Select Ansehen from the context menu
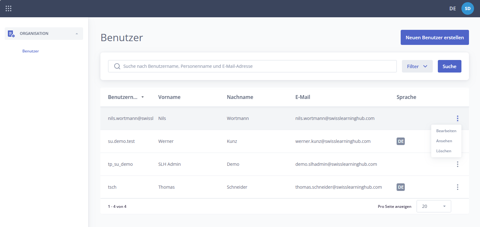The image size is (480, 227). (x=444, y=141)
